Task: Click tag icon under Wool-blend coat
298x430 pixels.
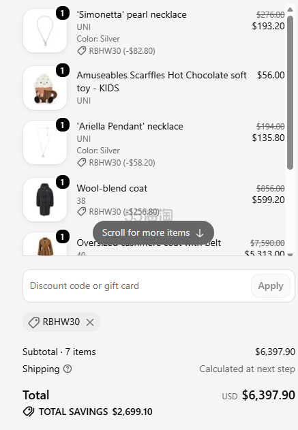Action: (82, 211)
